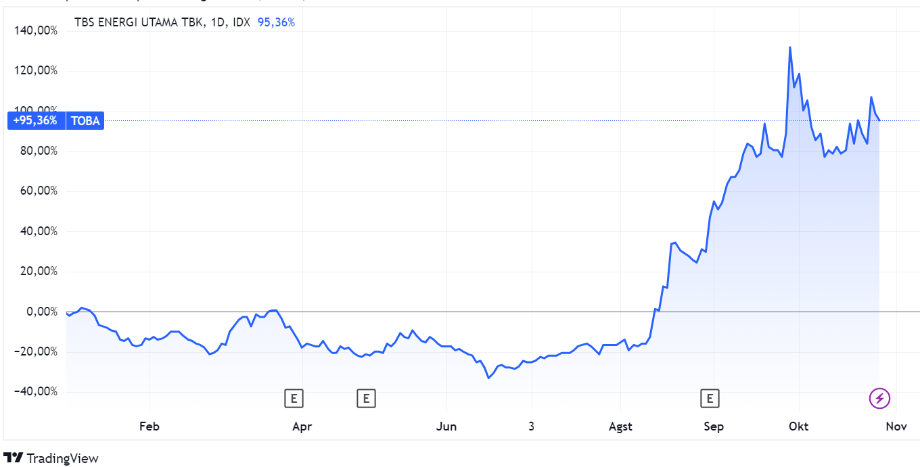
Task: Click the blue 95,36% legend value
Action: pyautogui.click(x=277, y=22)
